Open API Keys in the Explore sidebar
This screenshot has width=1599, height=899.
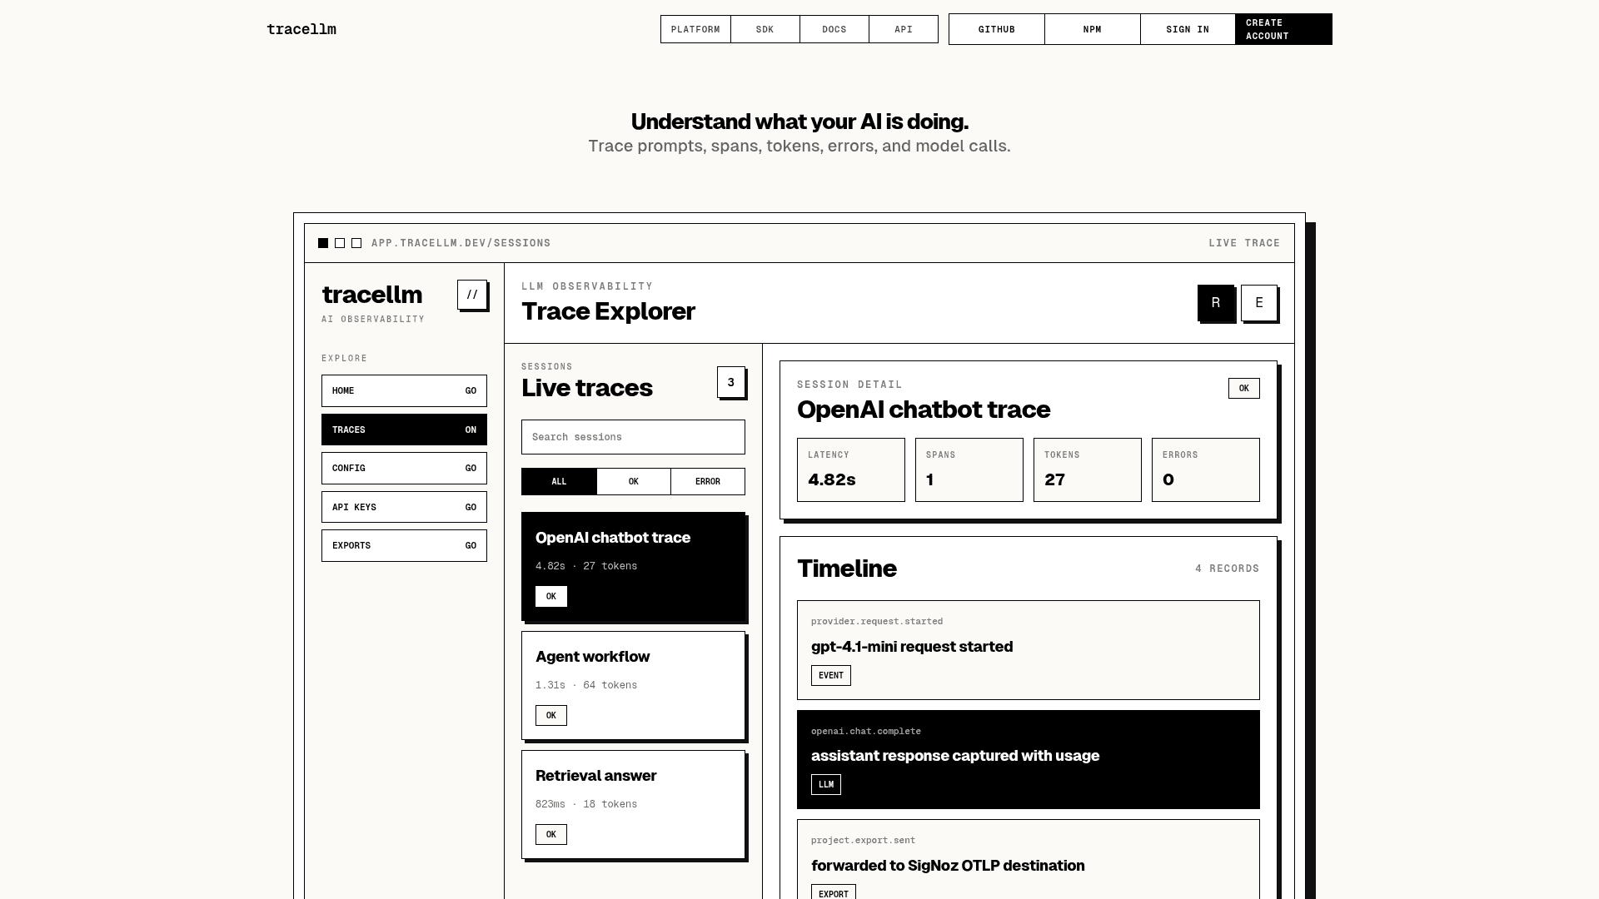coord(404,507)
